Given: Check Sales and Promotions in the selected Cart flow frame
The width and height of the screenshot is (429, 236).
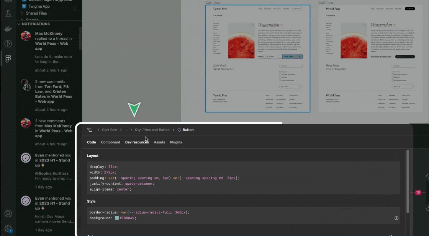Looking at the screenshot, I should [x=280, y=75].
